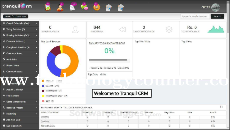Open the first notepad-with-pencil icon
The width and height of the screenshot is (230, 130).
coord(109,8)
